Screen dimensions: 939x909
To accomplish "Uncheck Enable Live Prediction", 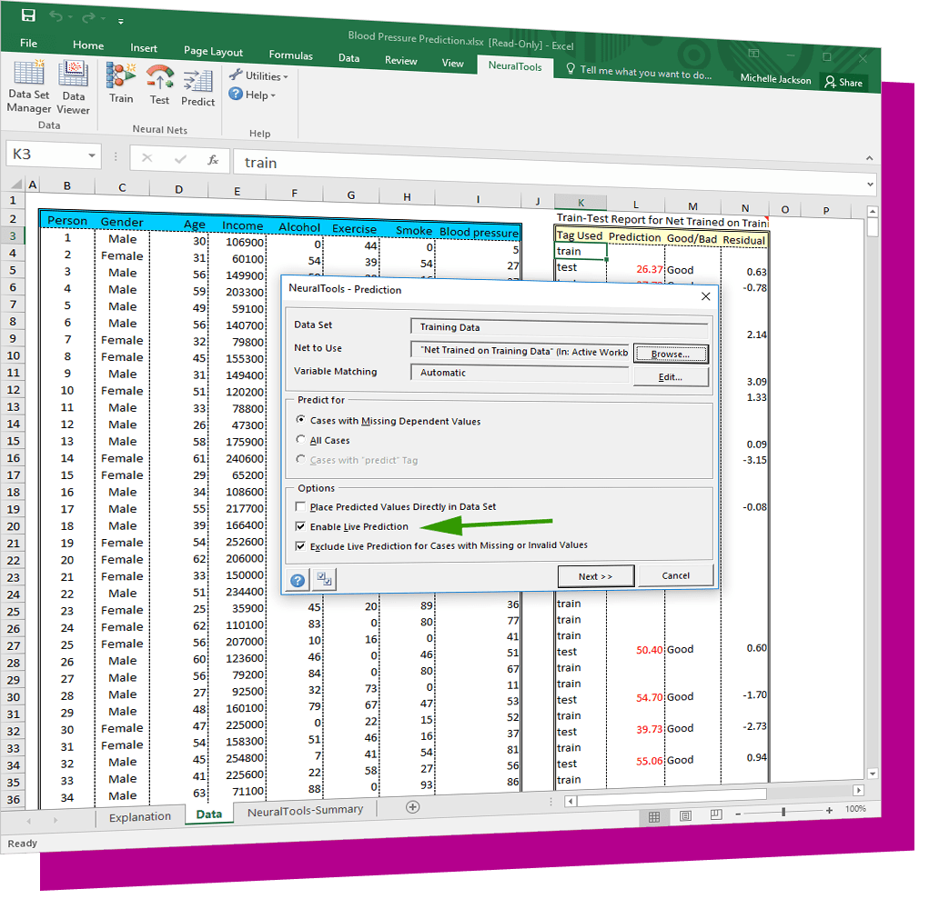I will (x=301, y=527).
